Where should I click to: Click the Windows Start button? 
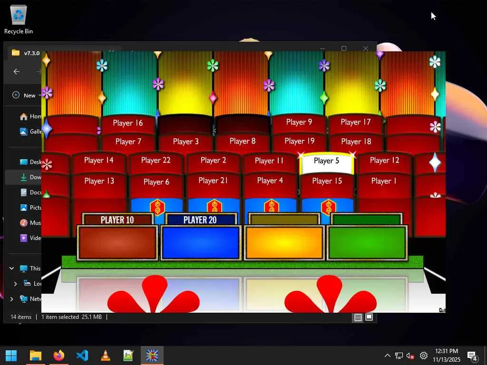[11, 355]
